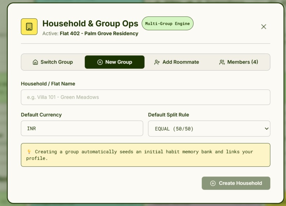
Task: Switch to the Switch Group tab
Action: click(53, 62)
